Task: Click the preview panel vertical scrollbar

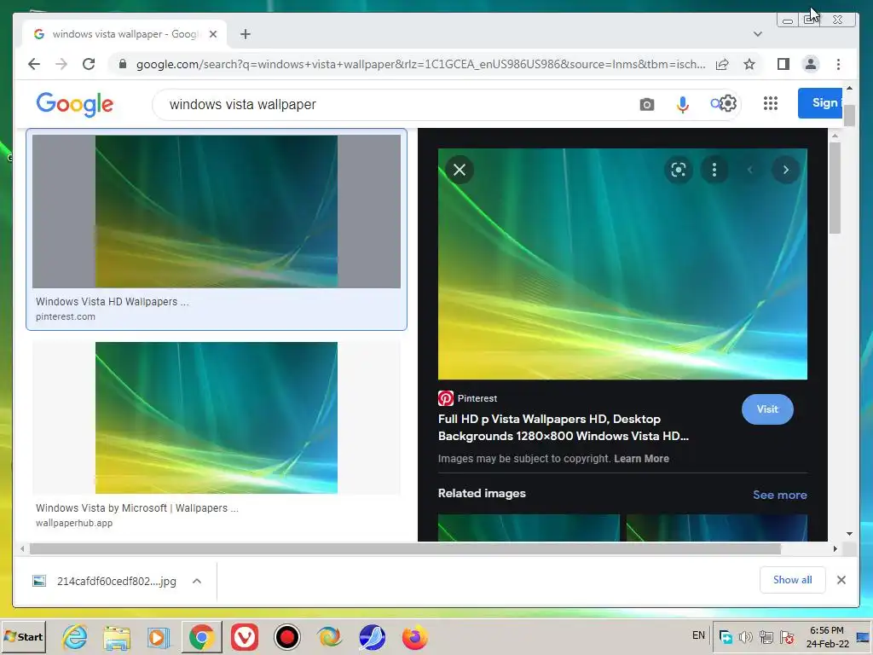Action: tap(834, 188)
